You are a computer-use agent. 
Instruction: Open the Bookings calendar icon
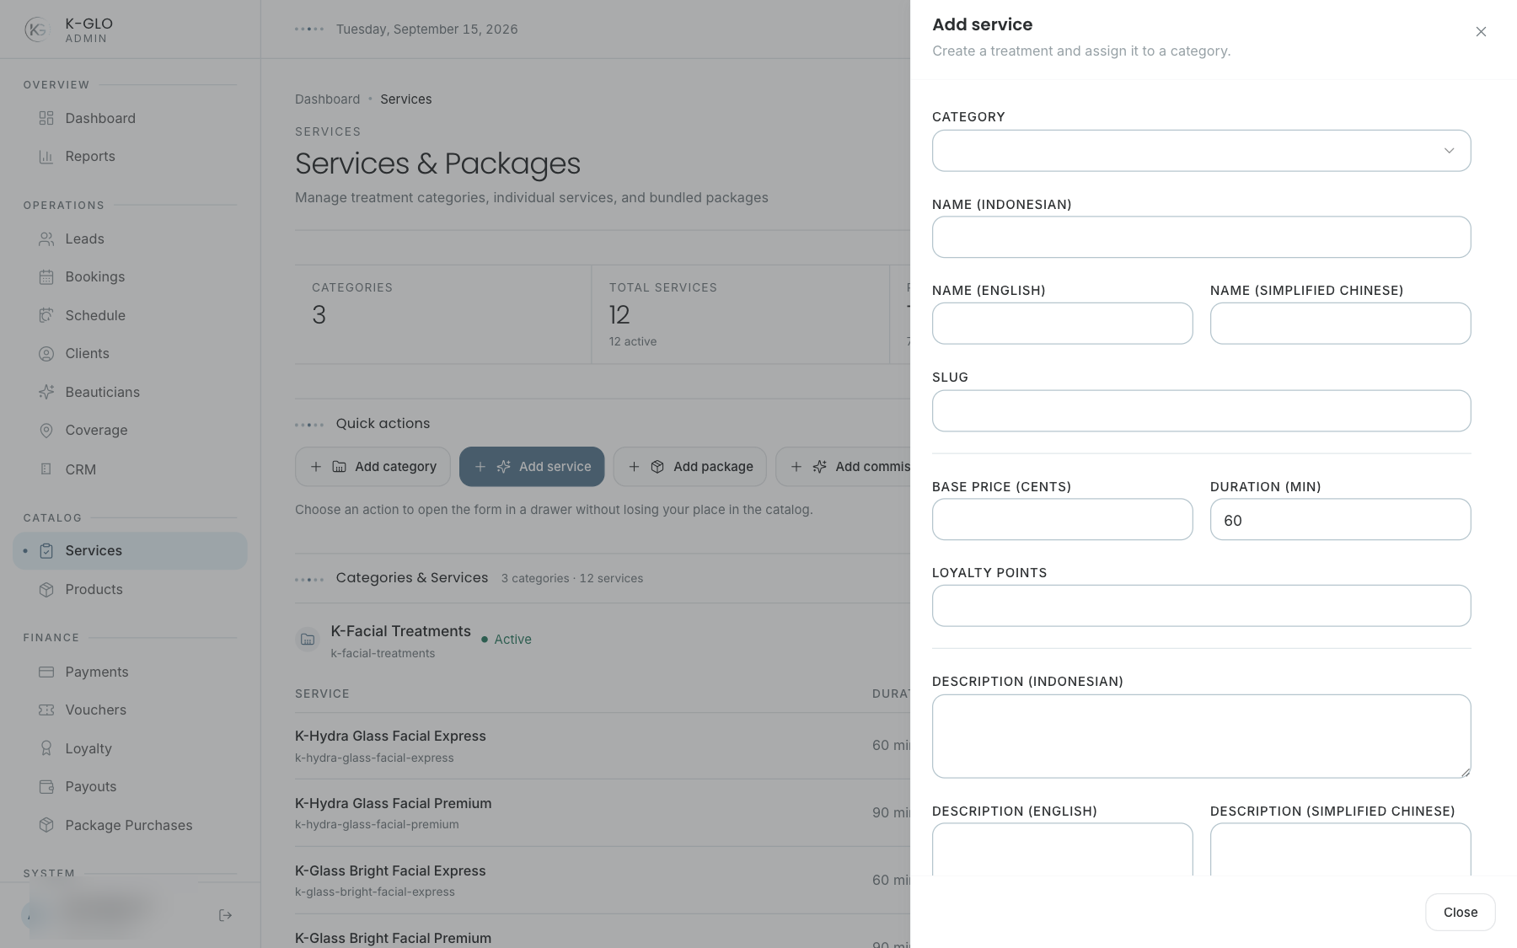coord(46,277)
